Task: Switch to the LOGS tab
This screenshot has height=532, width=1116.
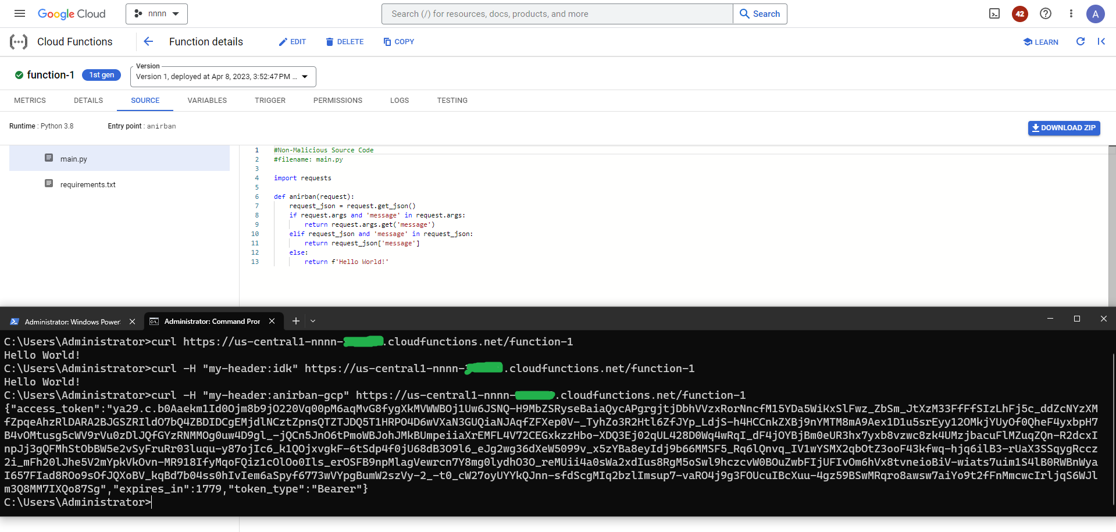Action: (x=400, y=101)
